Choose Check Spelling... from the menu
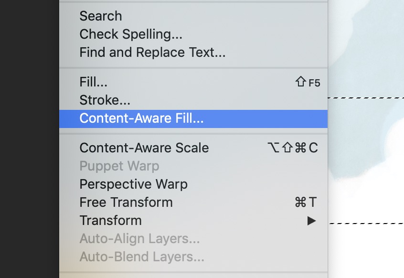 (x=193, y=34)
